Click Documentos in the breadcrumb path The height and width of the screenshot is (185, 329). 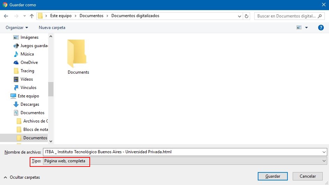point(92,16)
